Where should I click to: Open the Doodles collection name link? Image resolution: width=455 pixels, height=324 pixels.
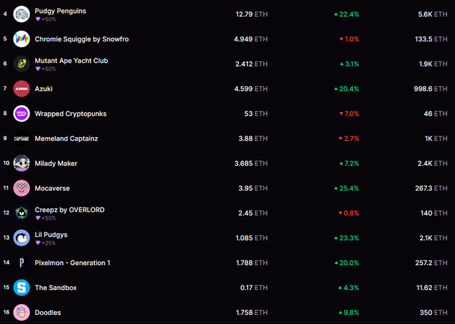click(x=48, y=313)
